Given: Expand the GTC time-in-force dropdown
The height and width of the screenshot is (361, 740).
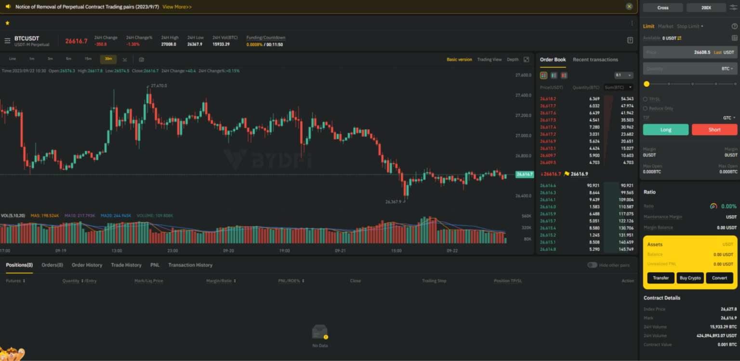Looking at the screenshot, I should 729,118.
